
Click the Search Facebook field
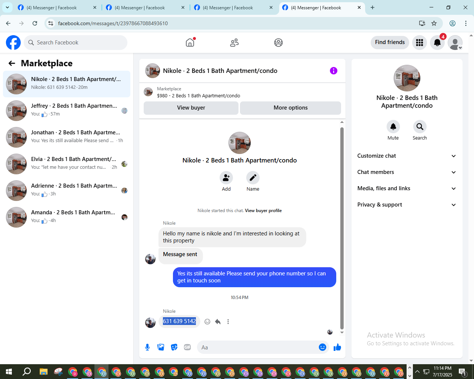(76, 43)
